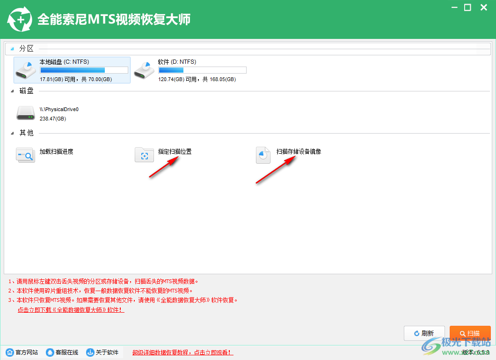Click the D: drive usage bar

click(x=203, y=70)
